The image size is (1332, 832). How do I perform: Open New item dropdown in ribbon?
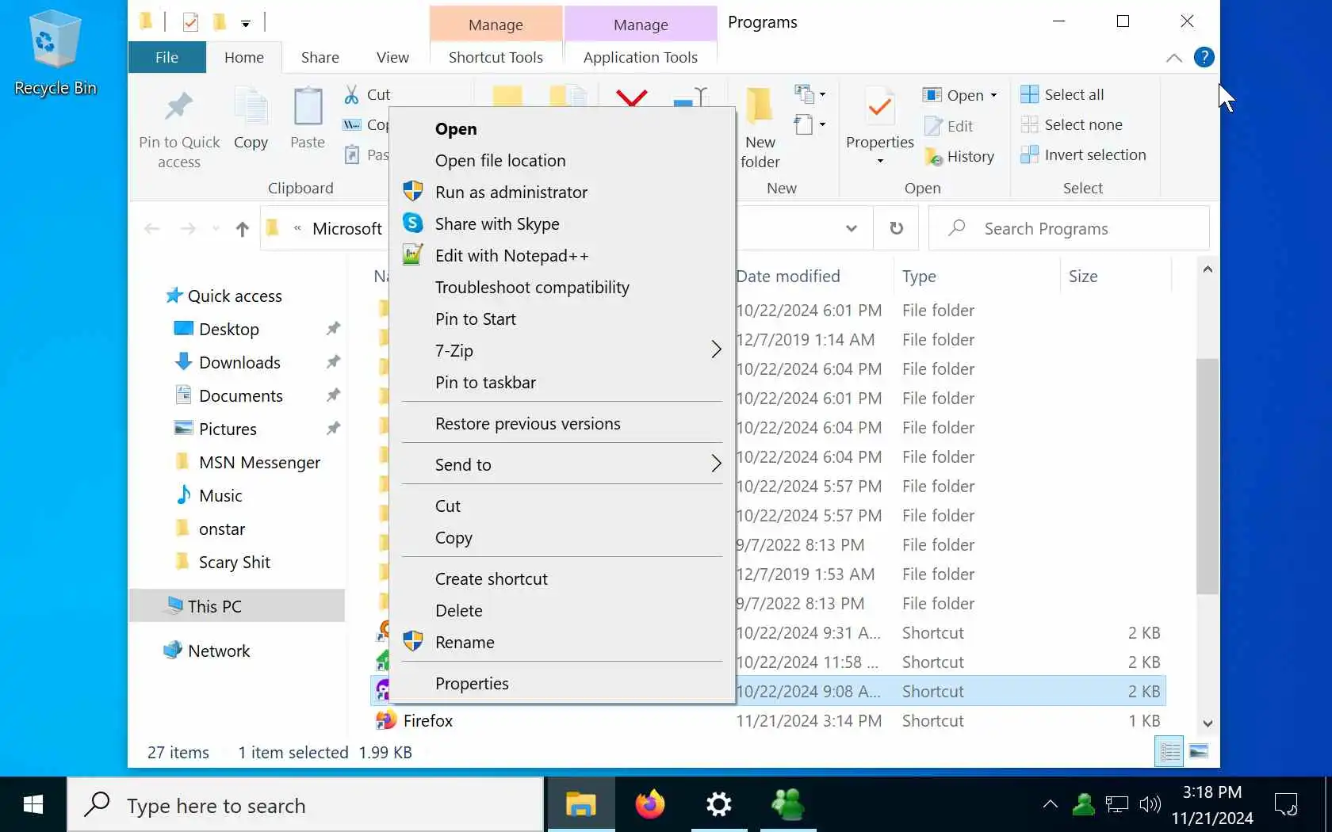[810, 94]
